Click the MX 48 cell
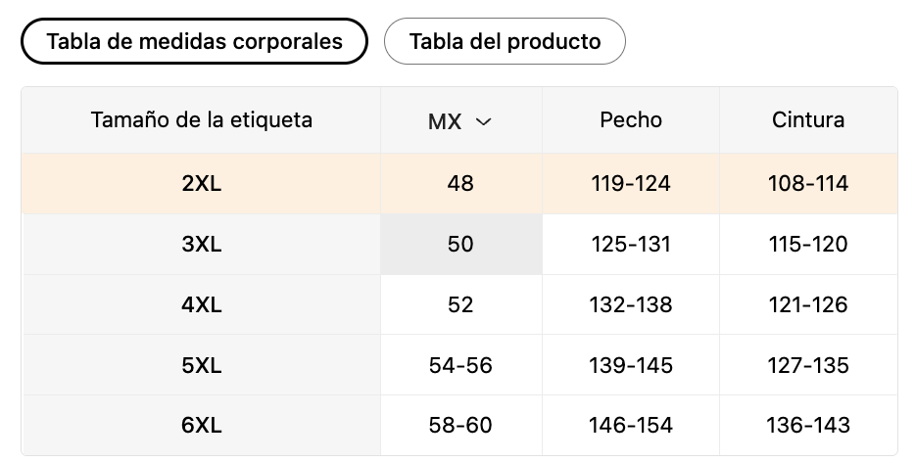The width and height of the screenshot is (915, 462). (461, 184)
